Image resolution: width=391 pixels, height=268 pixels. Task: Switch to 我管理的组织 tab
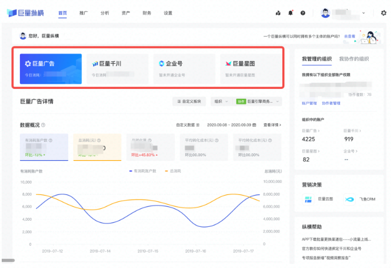coord(317,59)
